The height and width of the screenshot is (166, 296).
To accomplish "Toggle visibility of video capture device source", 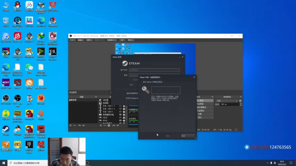I will point(120,114).
